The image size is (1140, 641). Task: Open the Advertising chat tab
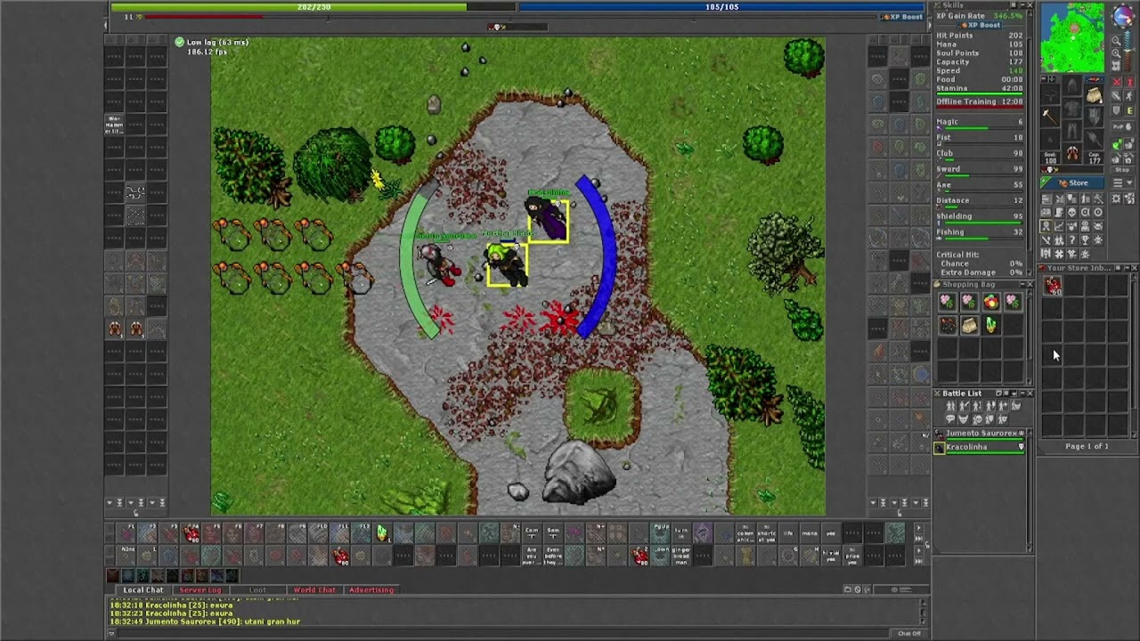371,589
